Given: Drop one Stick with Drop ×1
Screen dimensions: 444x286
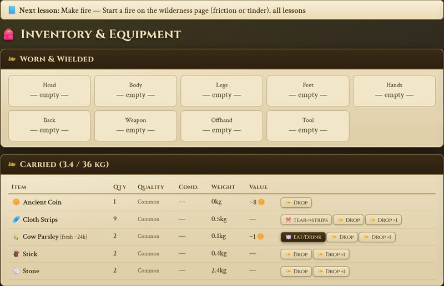Looking at the screenshot, I should click(x=331, y=254).
